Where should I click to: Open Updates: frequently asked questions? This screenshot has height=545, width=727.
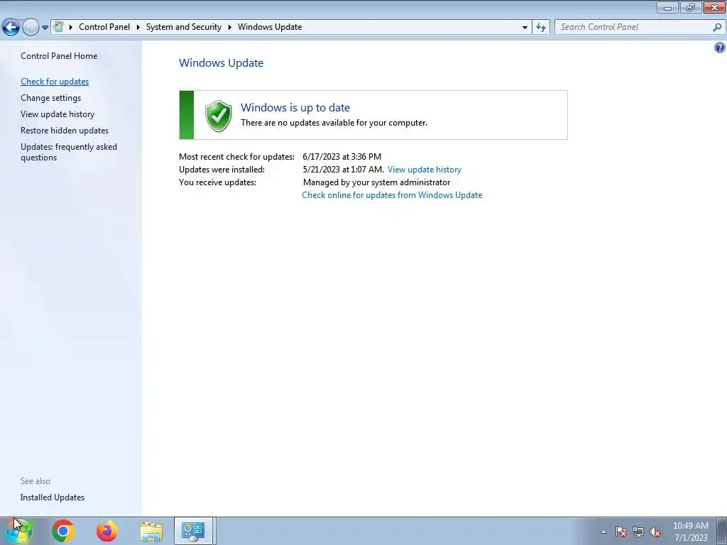[x=69, y=152]
